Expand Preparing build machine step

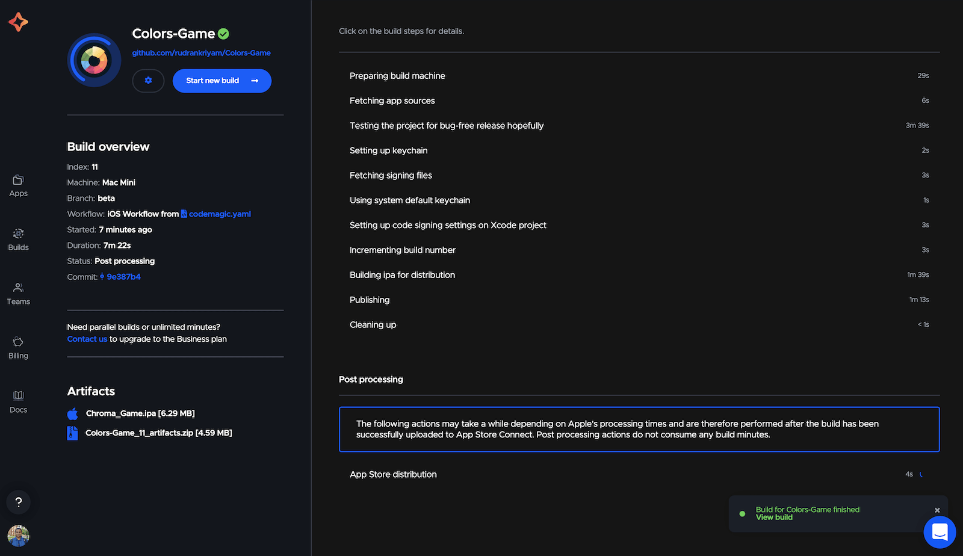pyautogui.click(x=639, y=76)
